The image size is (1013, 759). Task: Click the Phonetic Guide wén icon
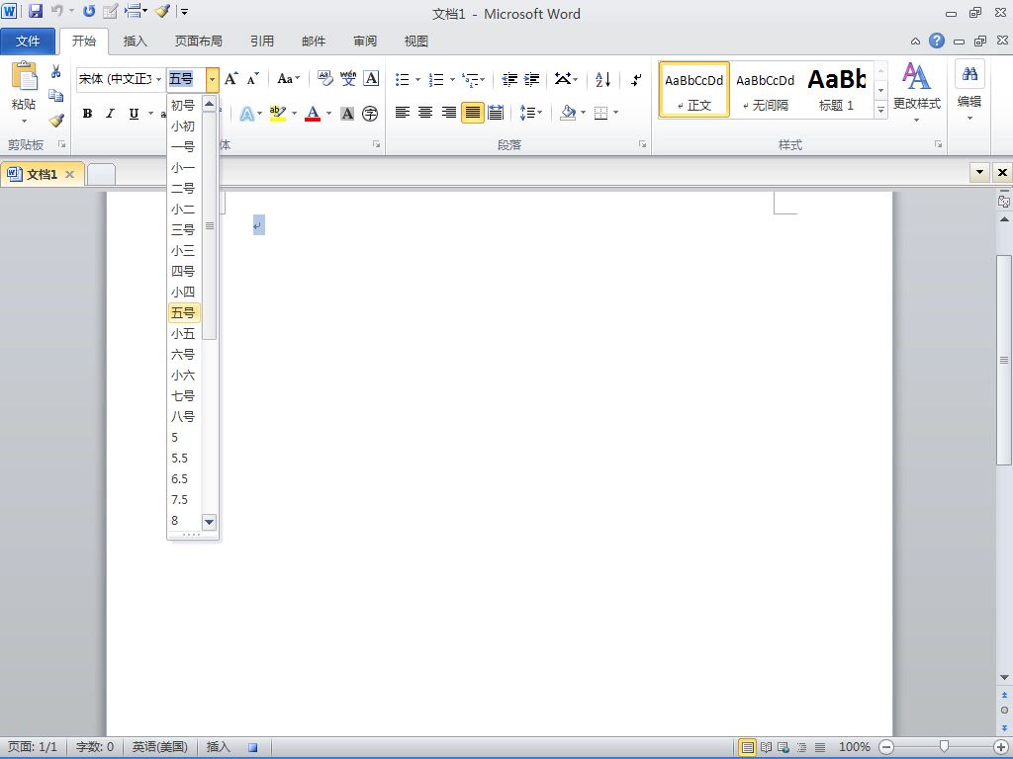[x=348, y=79]
